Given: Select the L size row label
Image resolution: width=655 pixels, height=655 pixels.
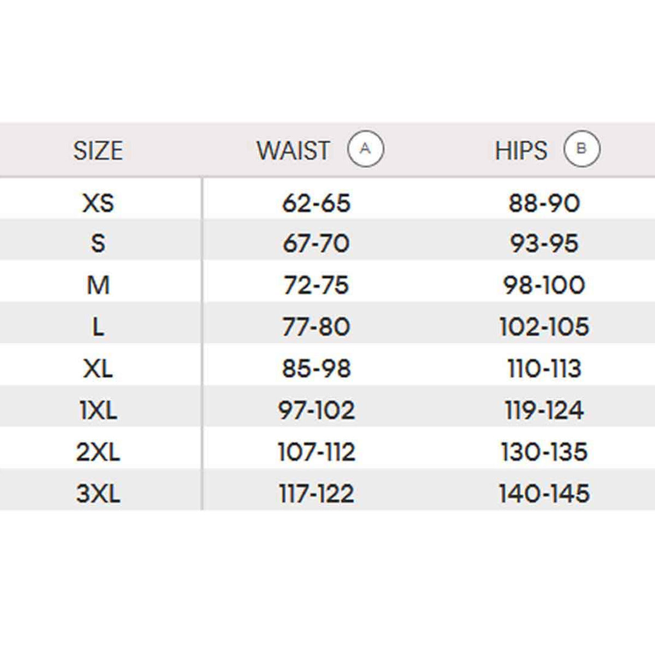Looking at the screenshot, I should [x=98, y=327].
